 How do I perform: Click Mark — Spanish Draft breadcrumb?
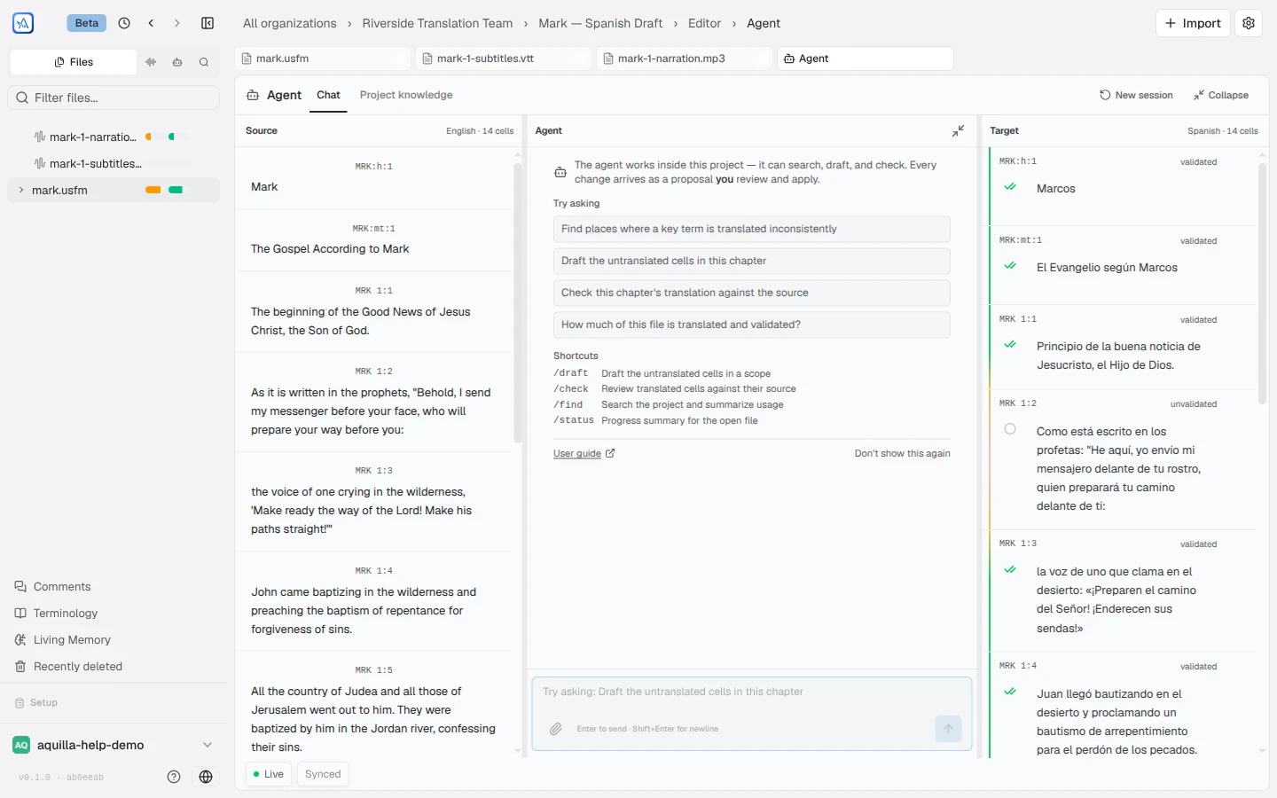600,23
